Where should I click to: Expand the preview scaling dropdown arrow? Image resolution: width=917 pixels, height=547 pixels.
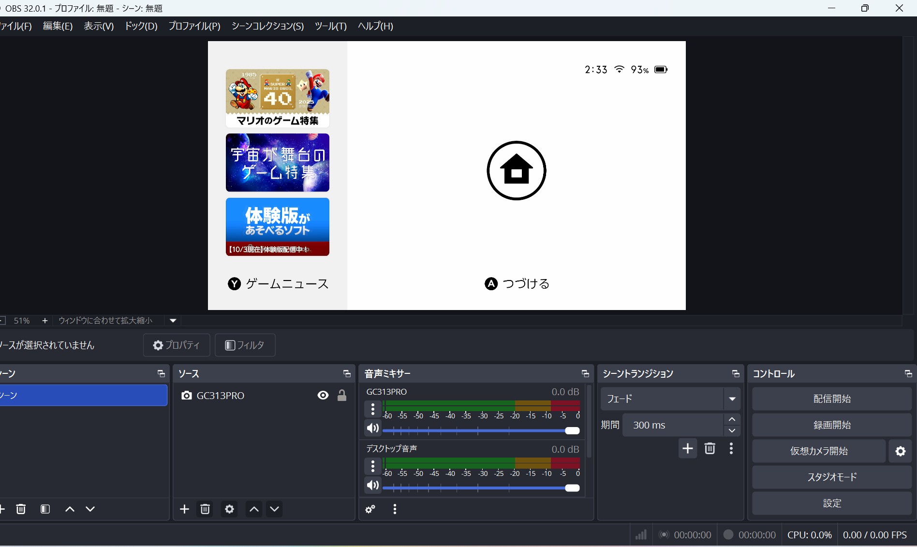[x=173, y=321]
